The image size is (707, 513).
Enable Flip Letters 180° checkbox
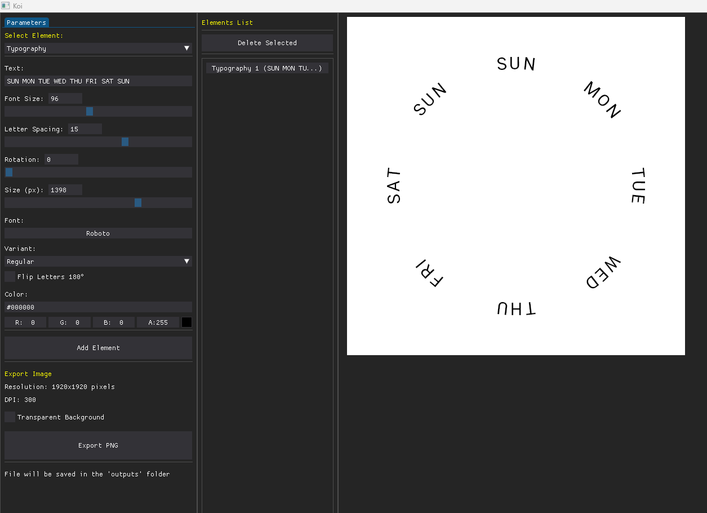tap(10, 277)
